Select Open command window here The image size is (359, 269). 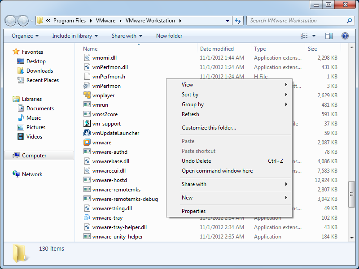coord(217,171)
